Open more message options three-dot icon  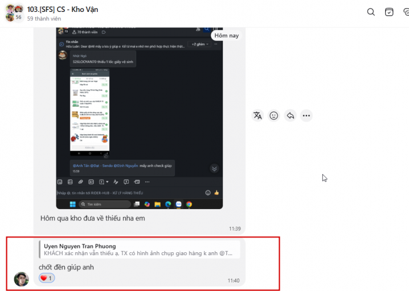(306, 115)
